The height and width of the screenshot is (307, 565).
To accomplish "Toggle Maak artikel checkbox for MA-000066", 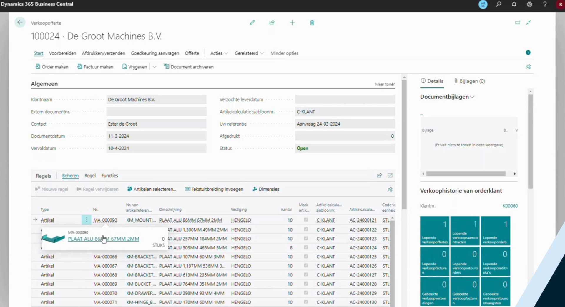I will [x=306, y=257].
